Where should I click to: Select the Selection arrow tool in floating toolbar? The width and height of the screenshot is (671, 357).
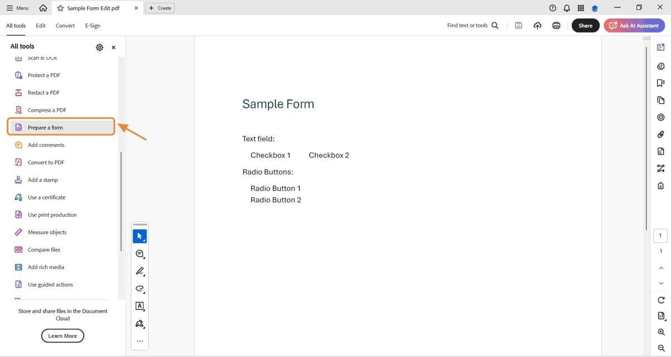(139, 235)
